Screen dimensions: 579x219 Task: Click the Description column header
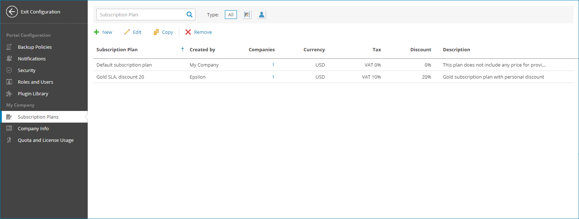456,49
